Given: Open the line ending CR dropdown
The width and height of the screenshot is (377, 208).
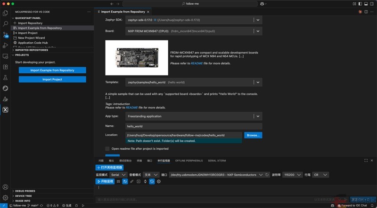Looking at the screenshot, I should tap(320, 175).
